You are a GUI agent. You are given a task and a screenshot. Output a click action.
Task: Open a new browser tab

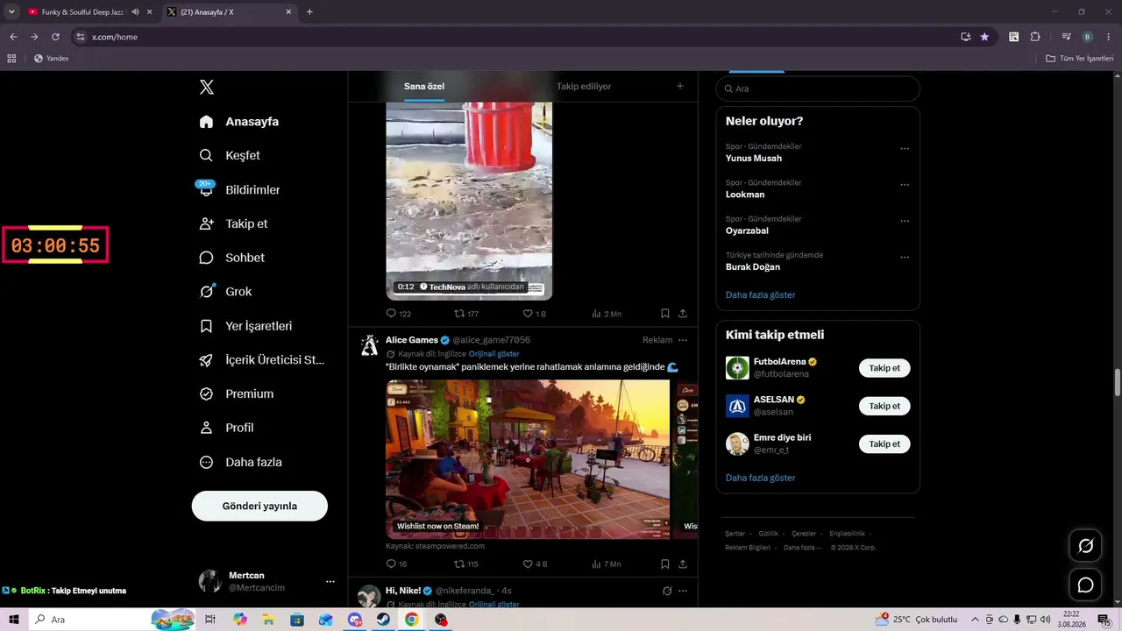(x=309, y=12)
